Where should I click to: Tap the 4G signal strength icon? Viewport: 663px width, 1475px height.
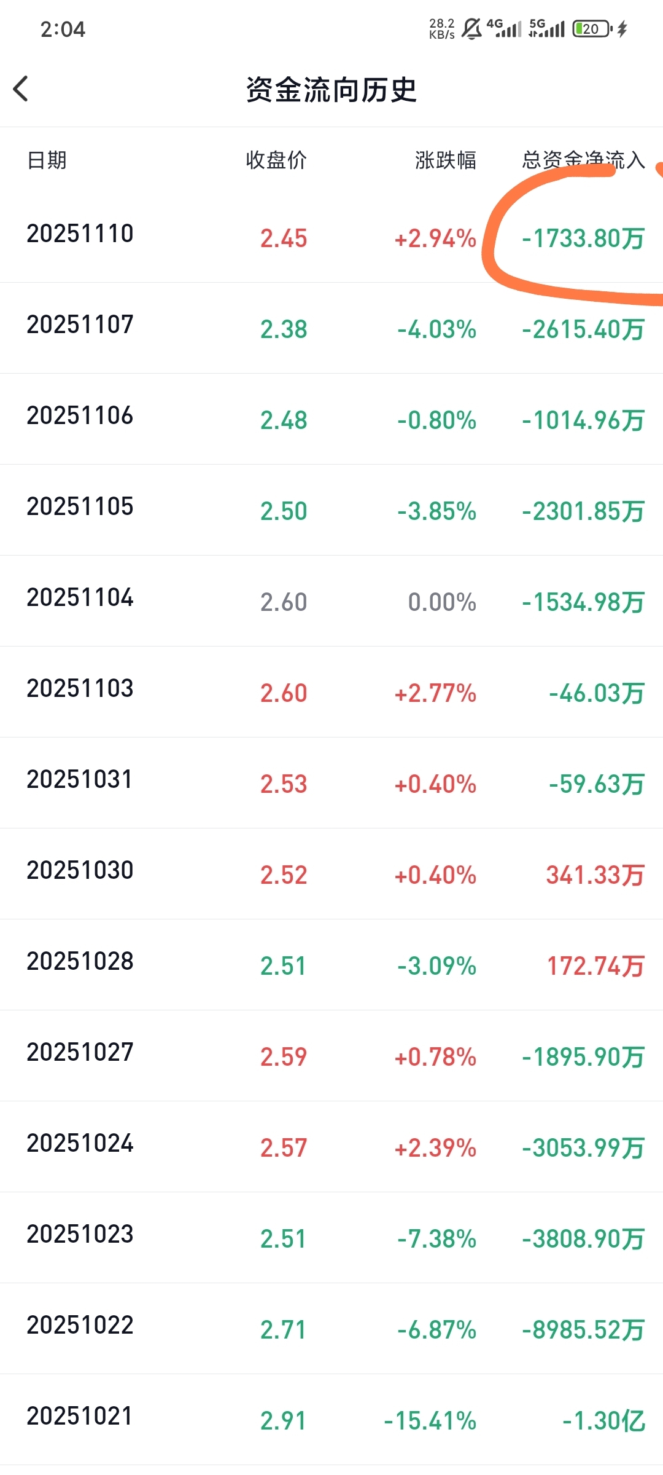pyautogui.click(x=504, y=28)
